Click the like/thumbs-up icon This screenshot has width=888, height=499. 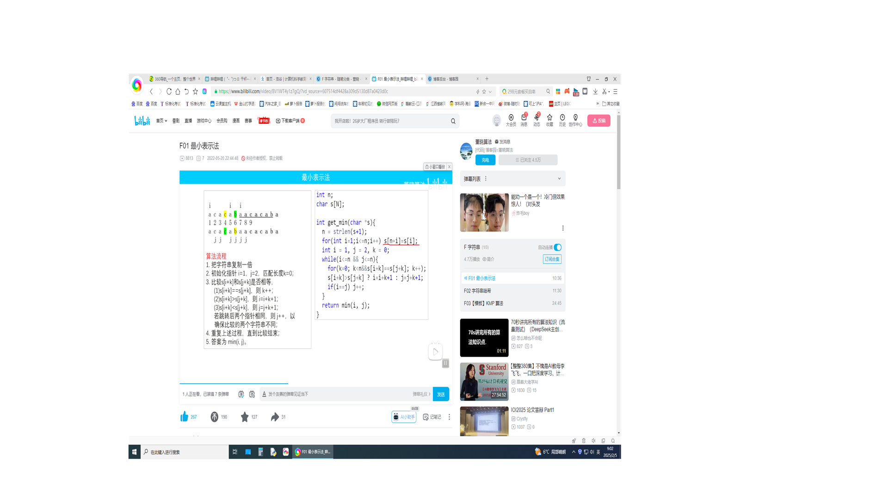point(185,416)
